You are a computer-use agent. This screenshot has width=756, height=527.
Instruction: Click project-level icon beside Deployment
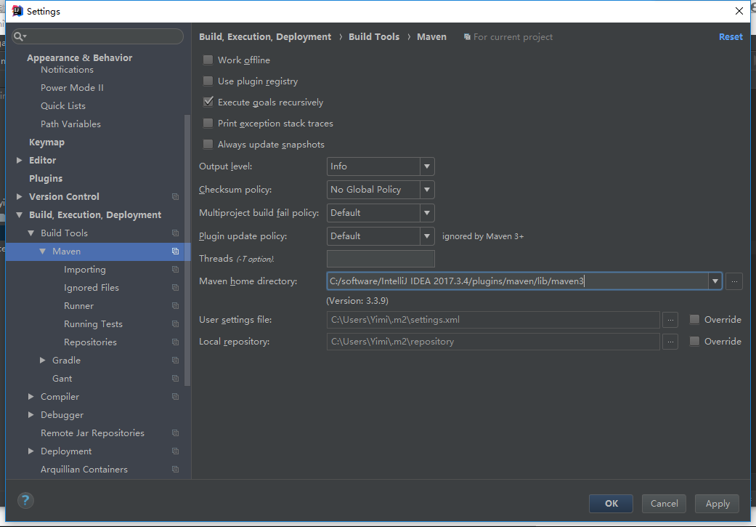click(x=176, y=451)
